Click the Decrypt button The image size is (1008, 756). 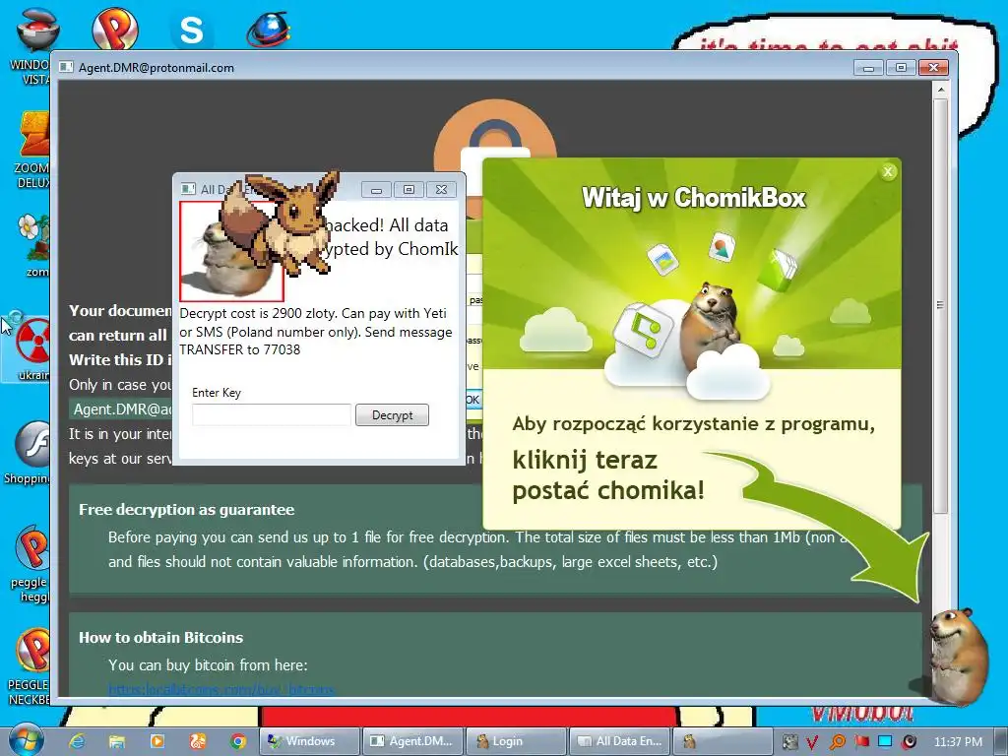[392, 415]
